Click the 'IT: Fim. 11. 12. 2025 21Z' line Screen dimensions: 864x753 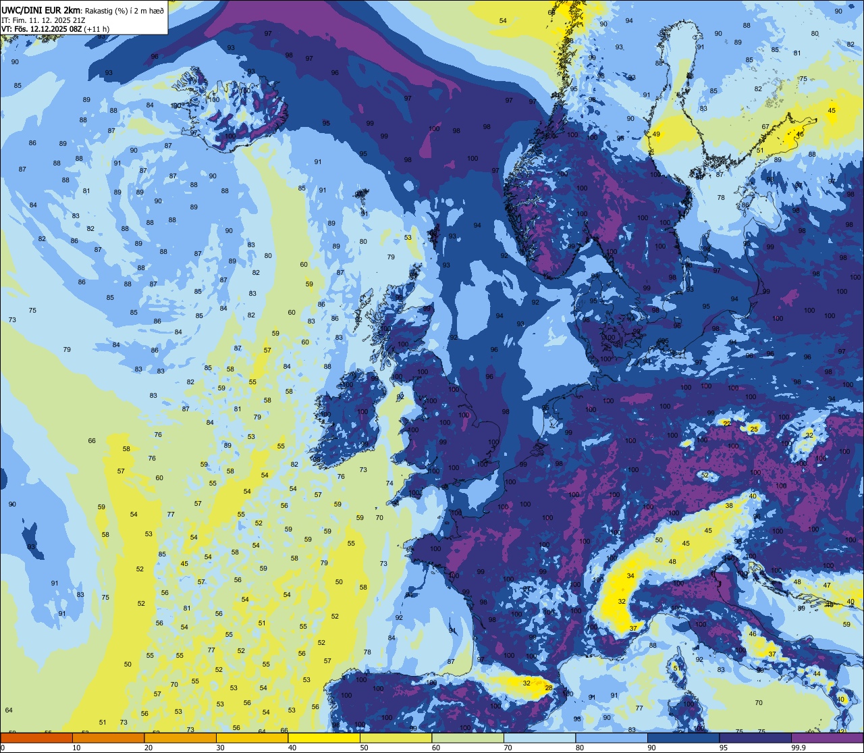(45, 20)
